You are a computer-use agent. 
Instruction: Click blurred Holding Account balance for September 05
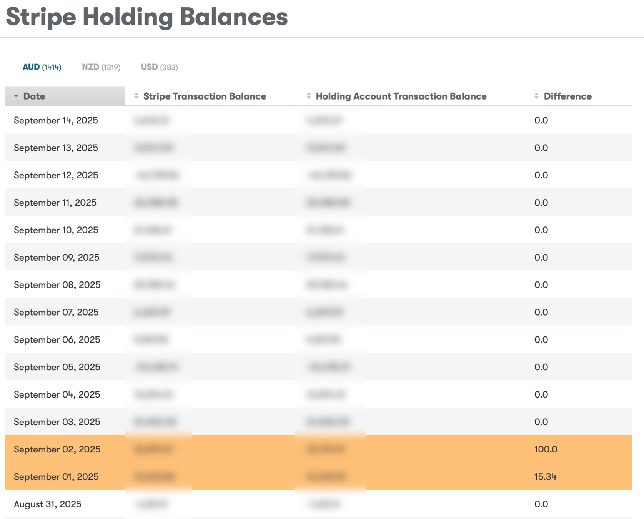[329, 367]
